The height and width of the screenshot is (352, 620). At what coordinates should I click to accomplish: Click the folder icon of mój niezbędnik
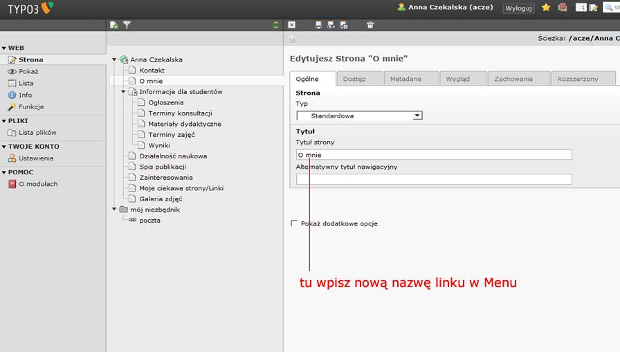coord(124,210)
